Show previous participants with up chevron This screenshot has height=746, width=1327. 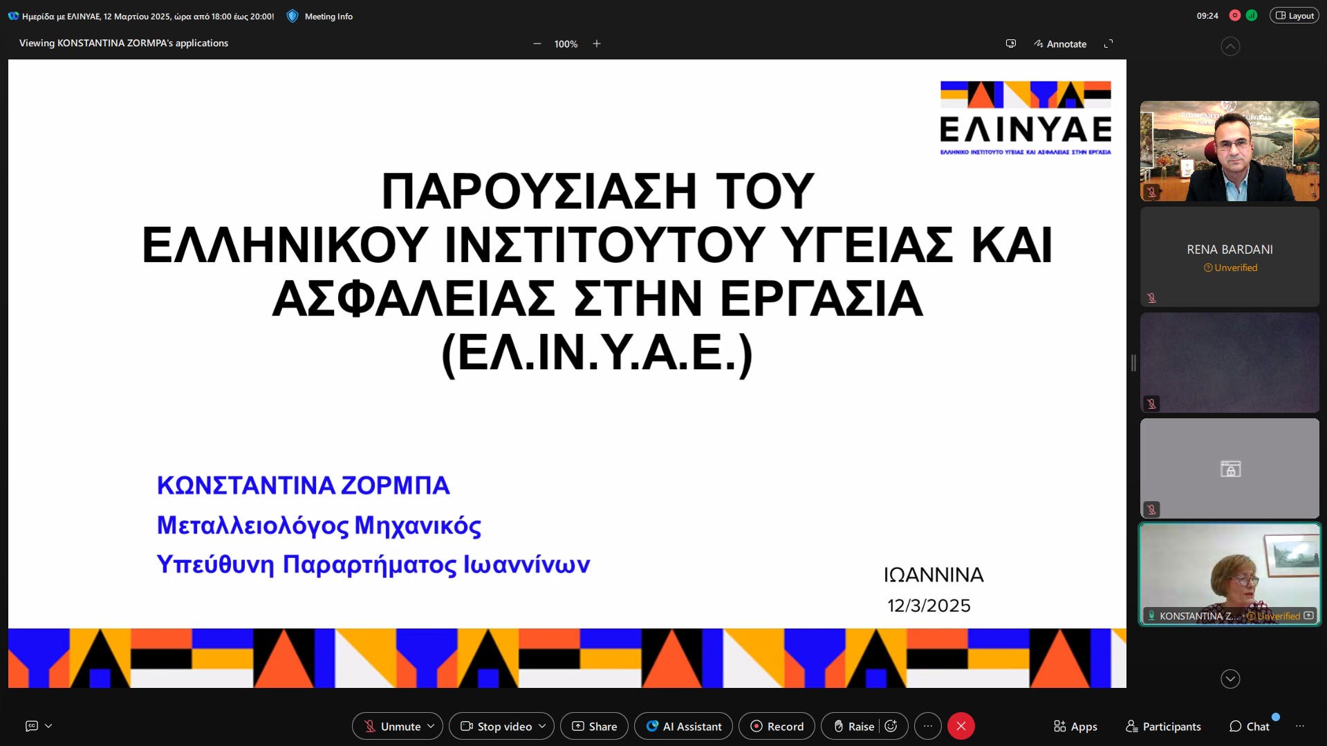(x=1230, y=46)
